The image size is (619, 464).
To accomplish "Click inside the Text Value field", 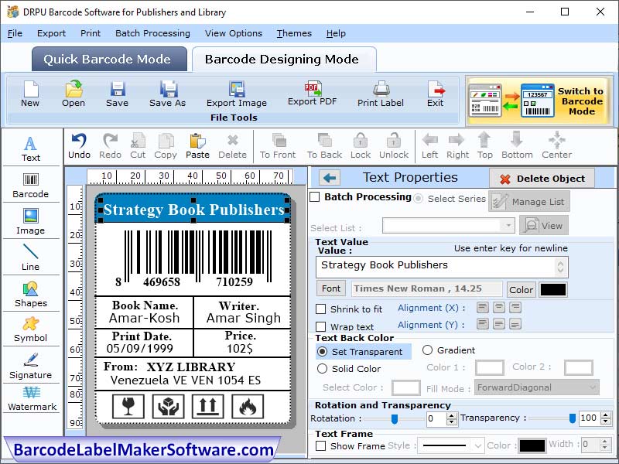I will [x=433, y=265].
